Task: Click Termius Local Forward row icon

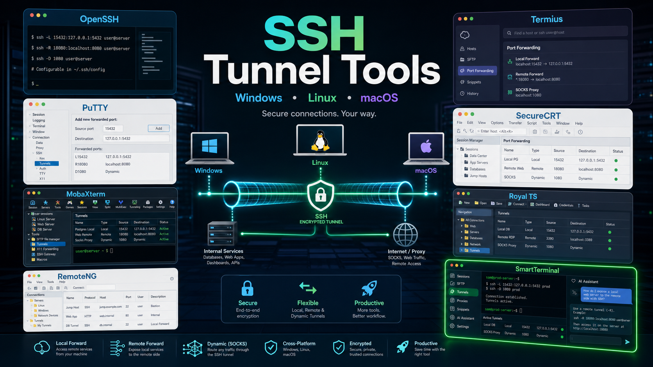Action: [x=510, y=61]
